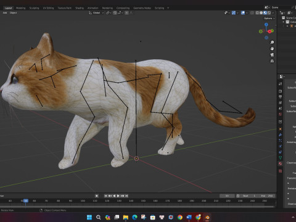Switch to the Scripting workspace tab
Viewport: 296px width, 222px height.
click(159, 8)
